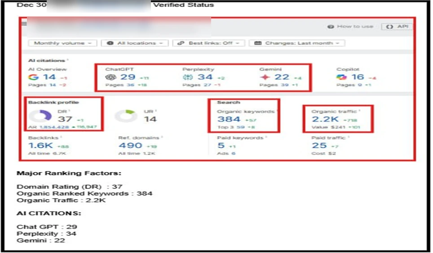Open the hamburger menu icon
Screen dimensions: 433x253
[x=24, y=23]
